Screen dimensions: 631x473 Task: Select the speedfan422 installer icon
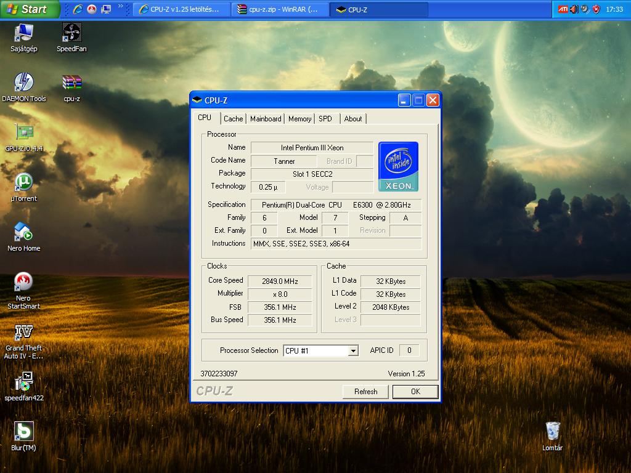pyautogui.click(x=24, y=387)
